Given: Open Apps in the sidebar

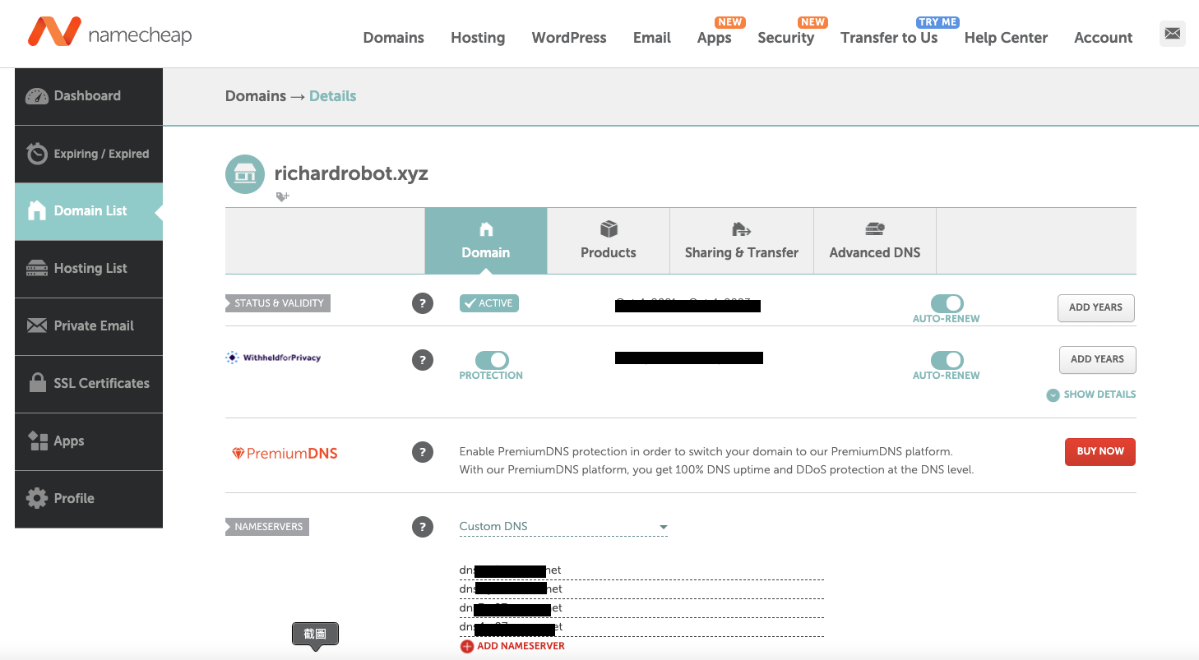Looking at the screenshot, I should 89,441.
